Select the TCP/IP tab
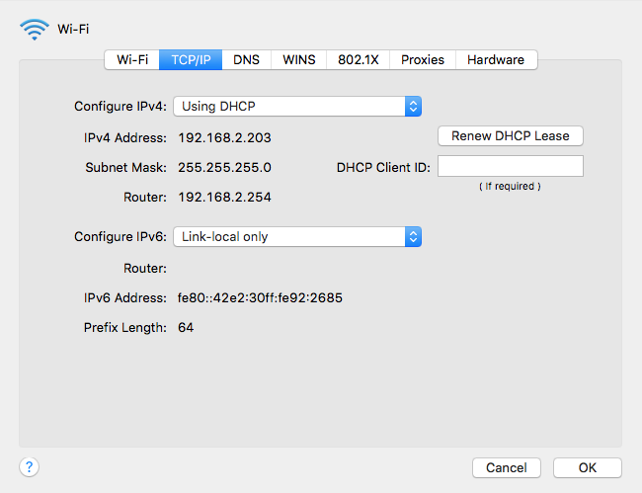642x493 pixels. click(x=191, y=60)
